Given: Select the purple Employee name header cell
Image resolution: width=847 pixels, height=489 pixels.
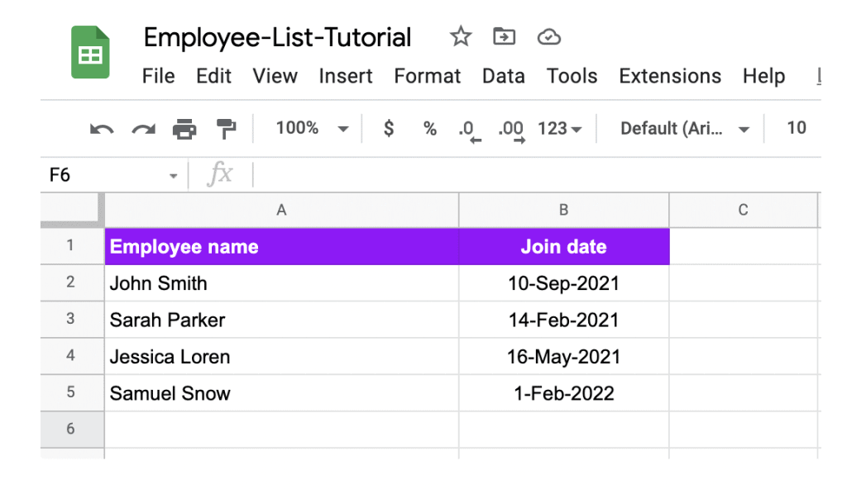Looking at the screenshot, I should pos(281,247).
